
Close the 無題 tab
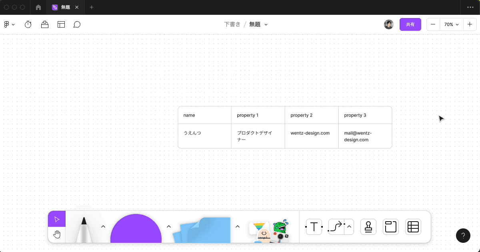(77, 7)
